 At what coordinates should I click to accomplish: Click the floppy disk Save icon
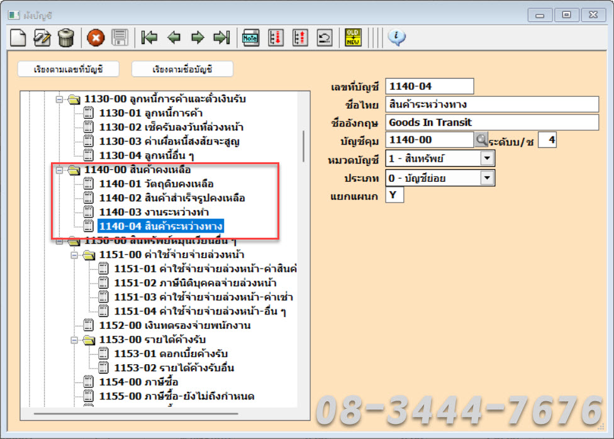point(120,38)
